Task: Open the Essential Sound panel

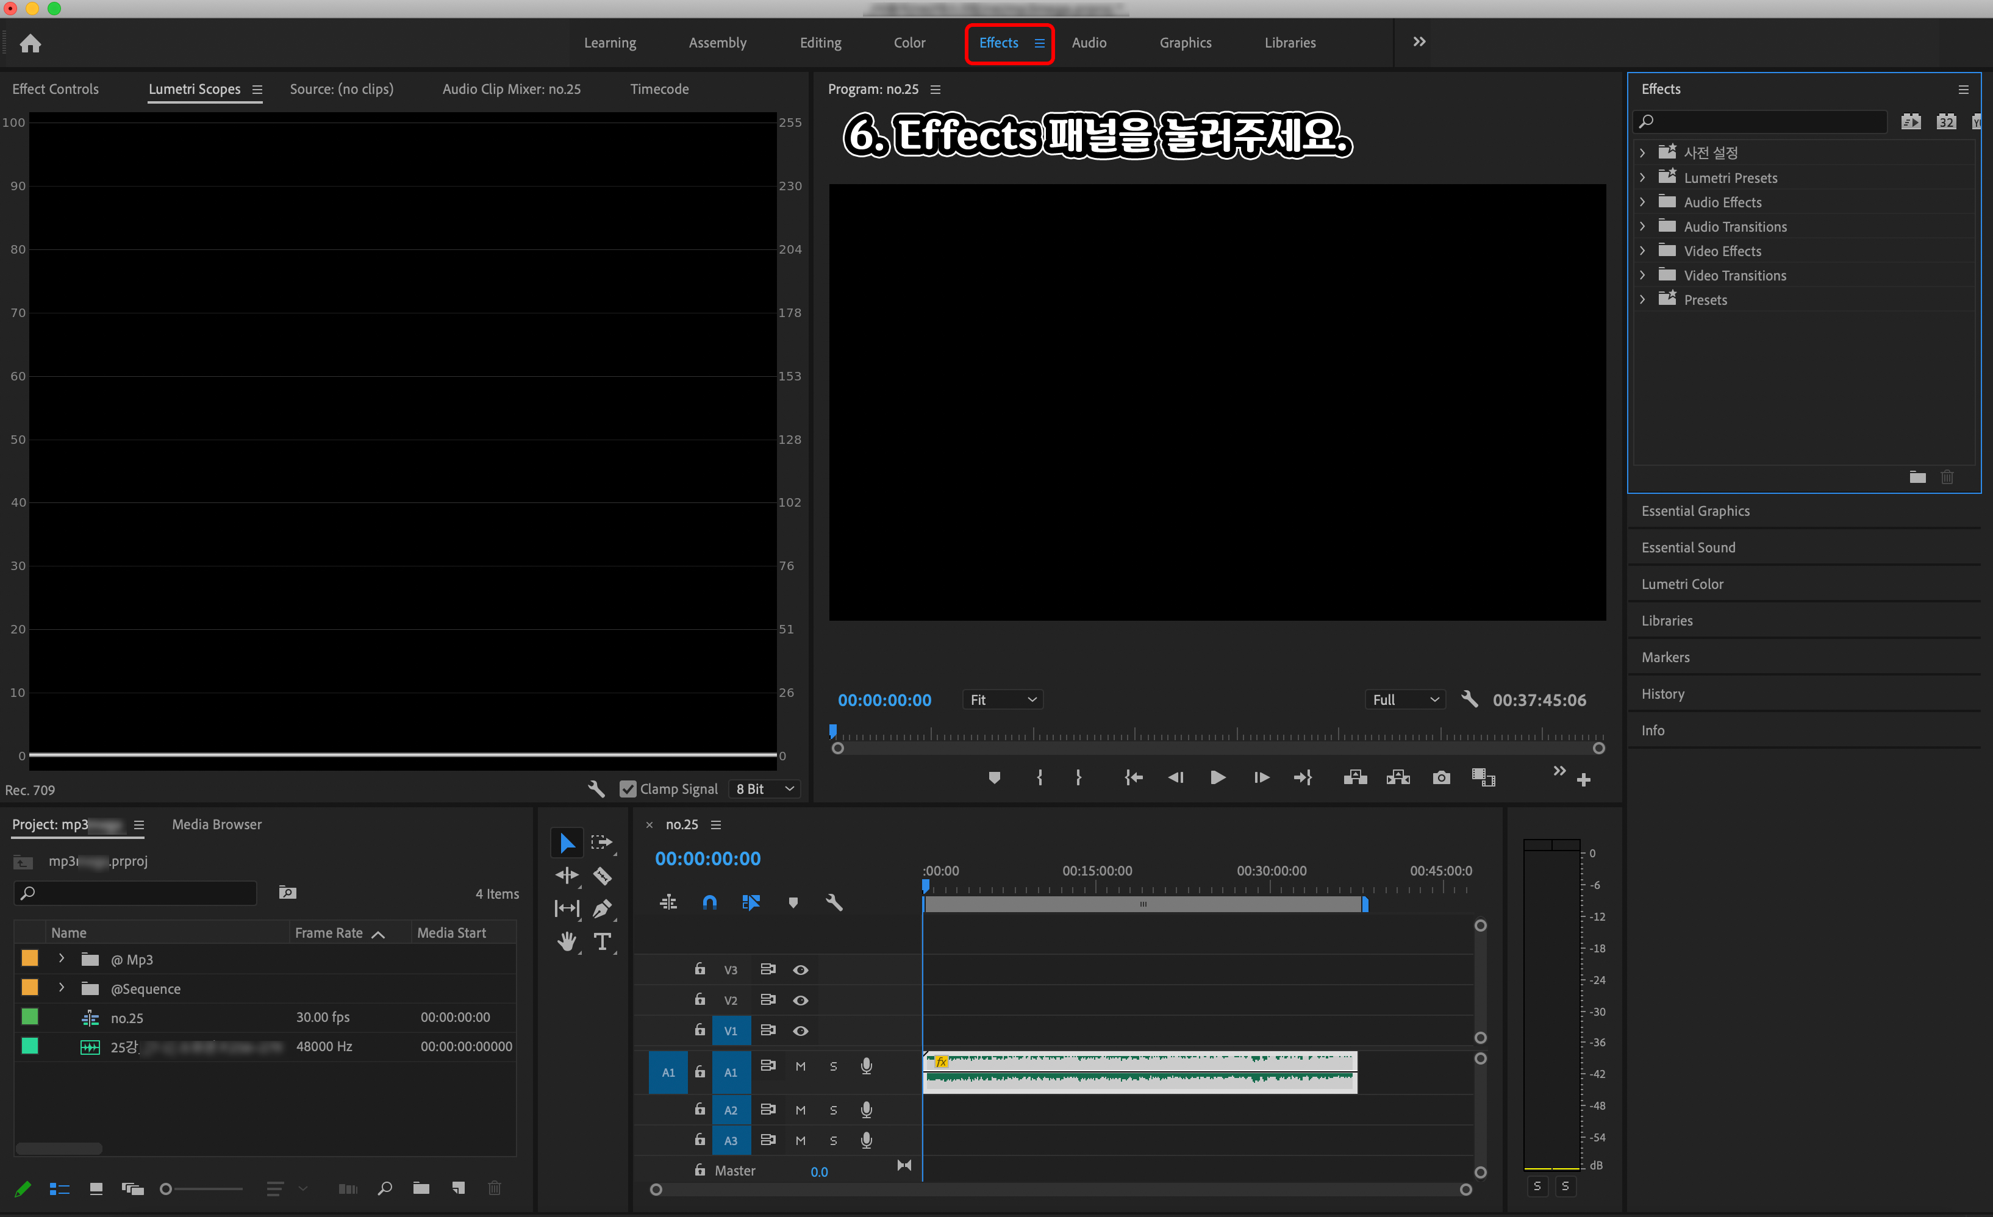Action: click(x=1688, y=548)
